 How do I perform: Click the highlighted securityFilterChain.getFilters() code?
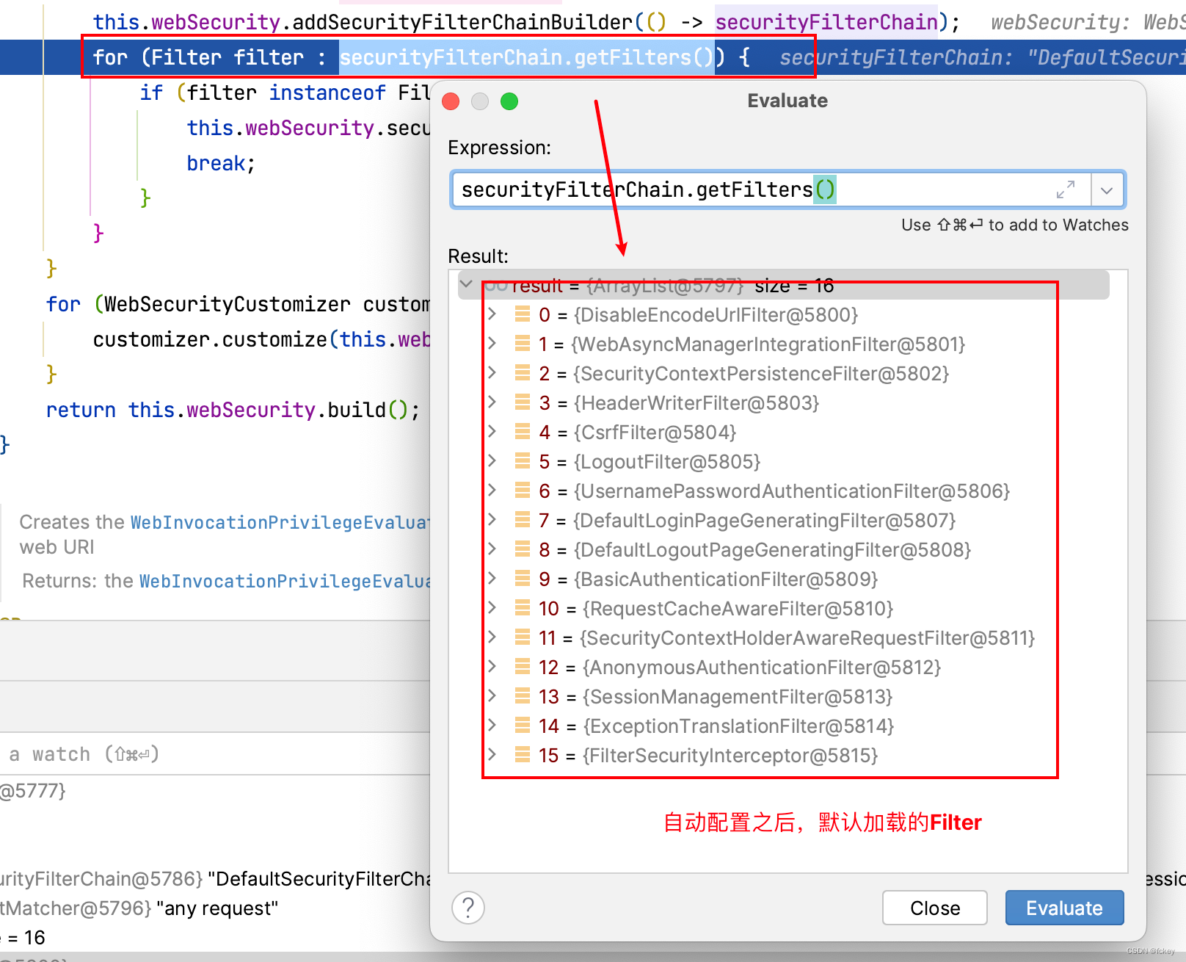(x=526, y=57)
